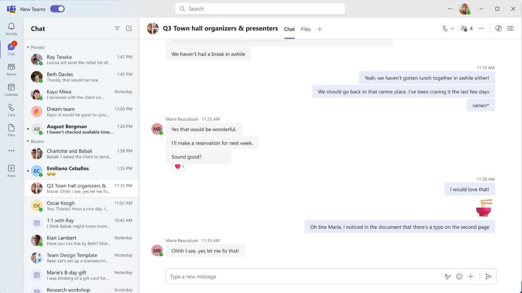Select the Chat tab in conversation header
The image size is (522, 293).
click(x=289, y=29)
